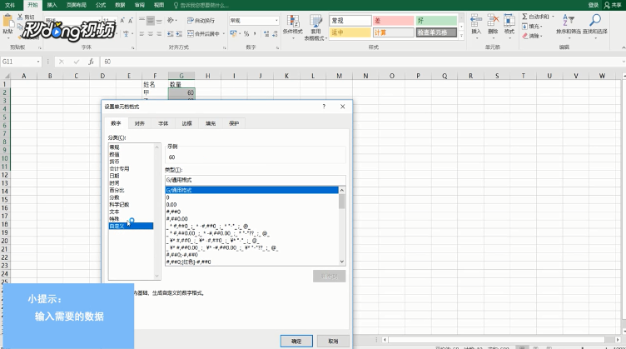
Task: Apply the 计算 (Calculation) cell style
Action: tap(393, 32)
